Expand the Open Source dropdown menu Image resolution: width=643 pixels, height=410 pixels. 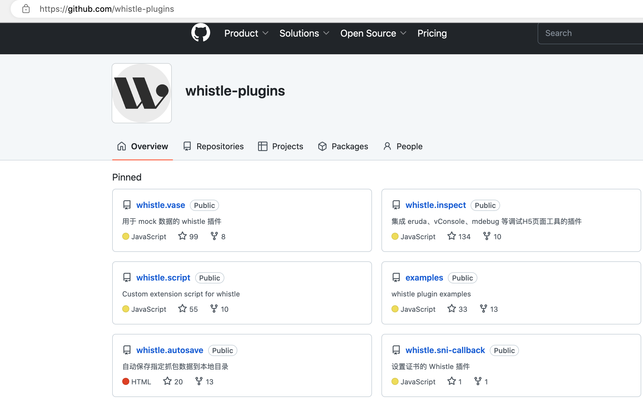coord(373,33)
